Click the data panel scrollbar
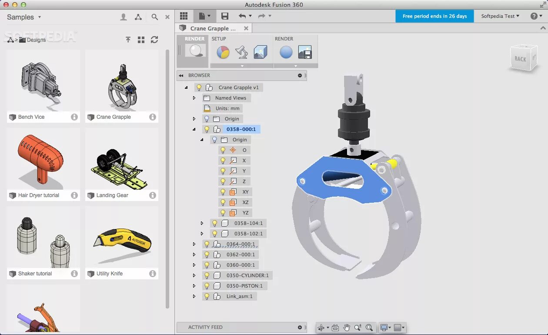 tap(167, 178)
